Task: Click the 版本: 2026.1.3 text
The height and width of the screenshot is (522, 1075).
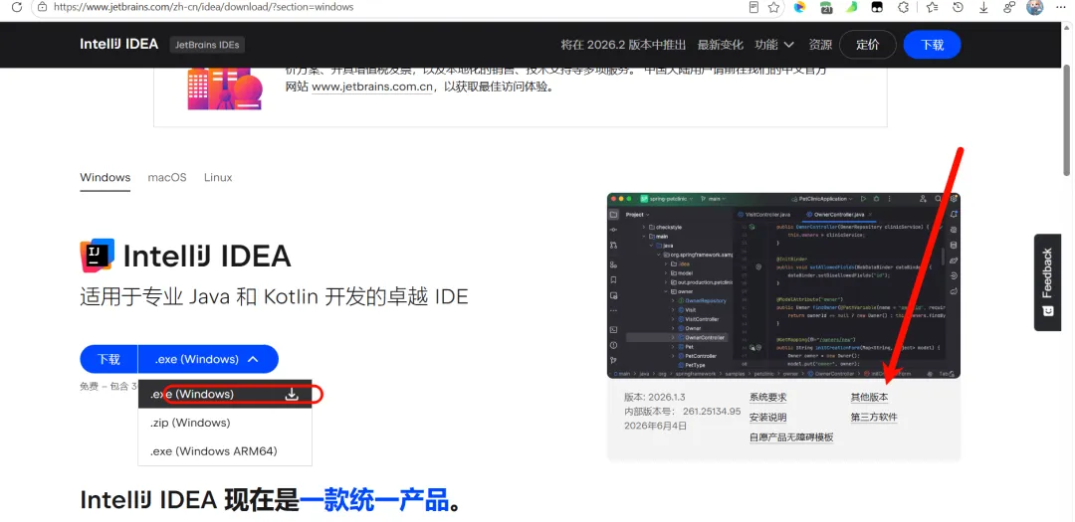Action: click(655, 398)
